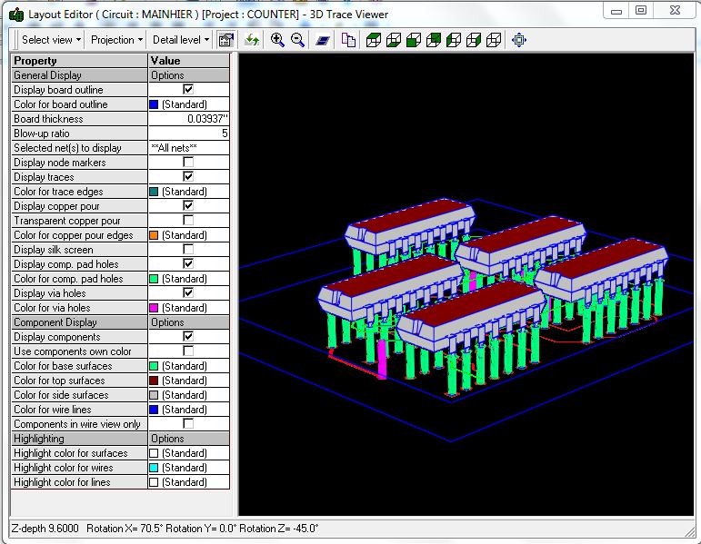Enable Display node markers
Screen dimensions: 701x544
tap(188, 163)
